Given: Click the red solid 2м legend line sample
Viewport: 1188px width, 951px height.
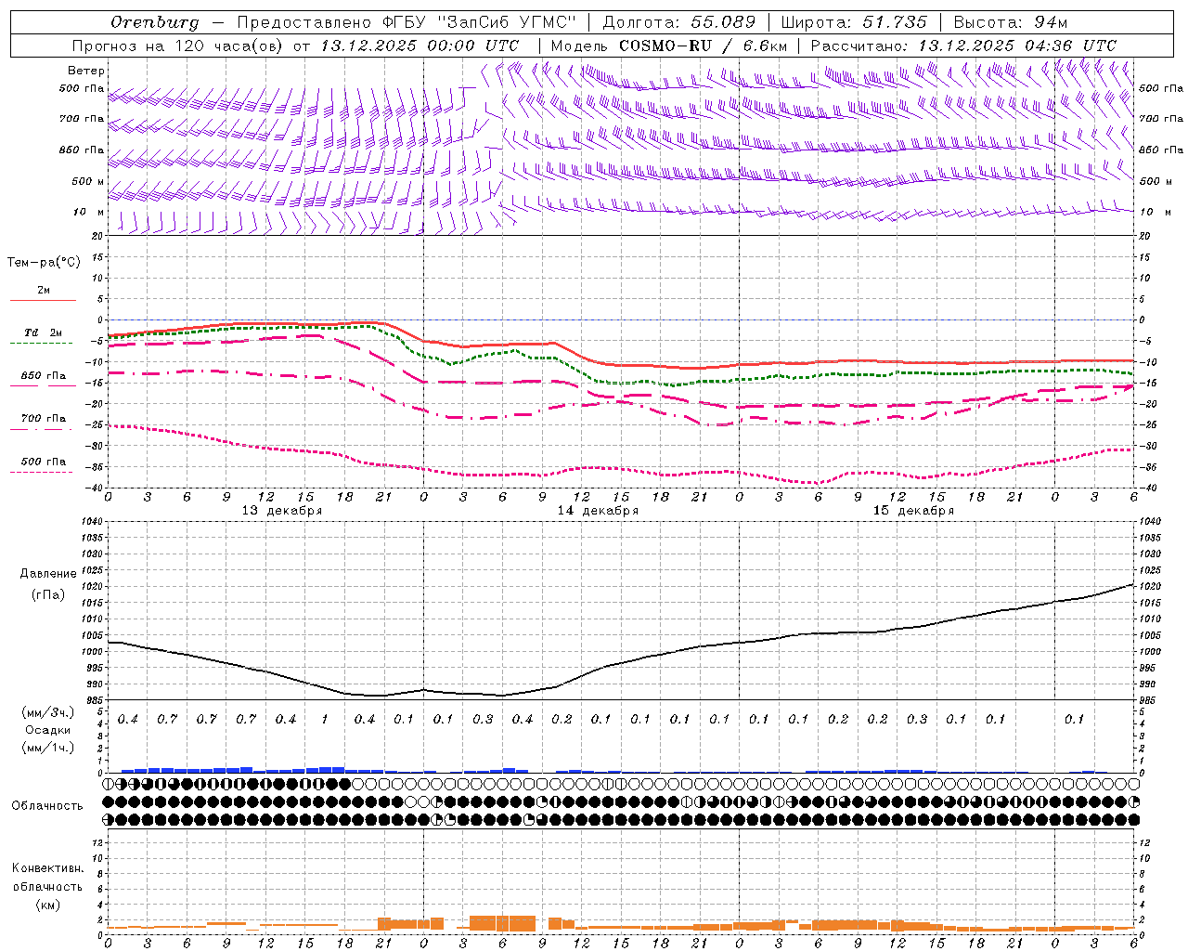Looking at the screenshot, I should coord(43,300).
